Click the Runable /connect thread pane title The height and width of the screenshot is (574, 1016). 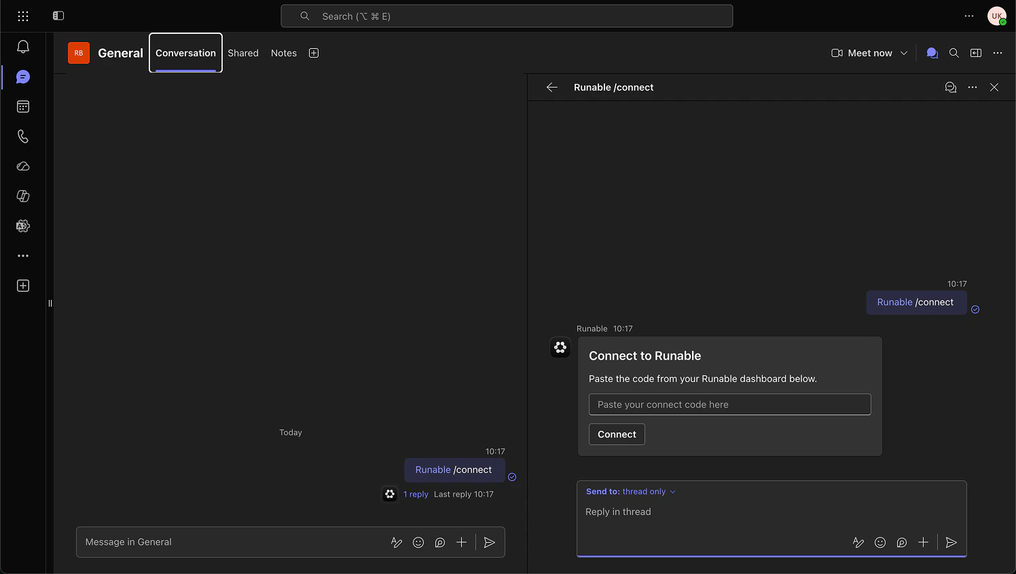pos(613,87)
